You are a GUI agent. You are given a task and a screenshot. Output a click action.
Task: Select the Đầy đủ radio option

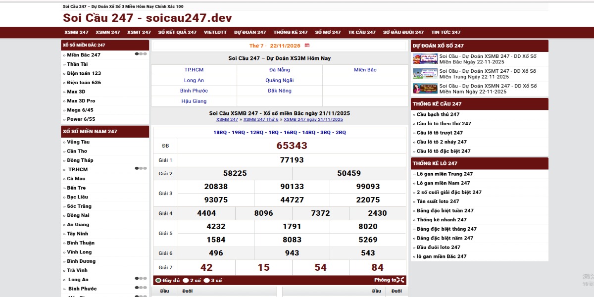tap(158, 281)
